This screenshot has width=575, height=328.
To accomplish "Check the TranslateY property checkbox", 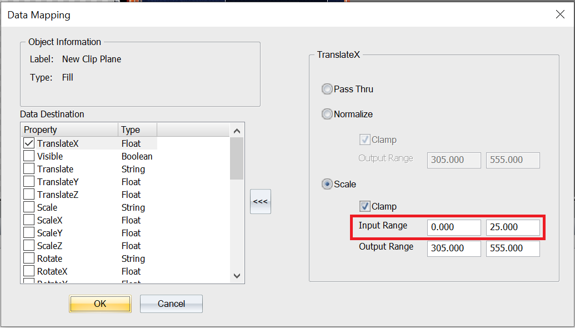I will pyautogui.click(x=29, y=182).
